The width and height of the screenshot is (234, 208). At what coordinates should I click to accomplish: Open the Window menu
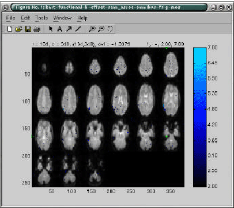(x=62, y=18)
